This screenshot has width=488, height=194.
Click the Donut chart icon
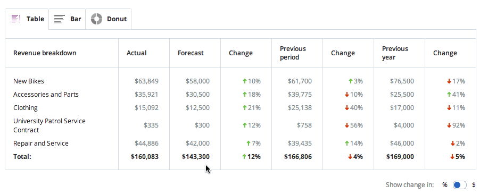click(x=96, y=19)
